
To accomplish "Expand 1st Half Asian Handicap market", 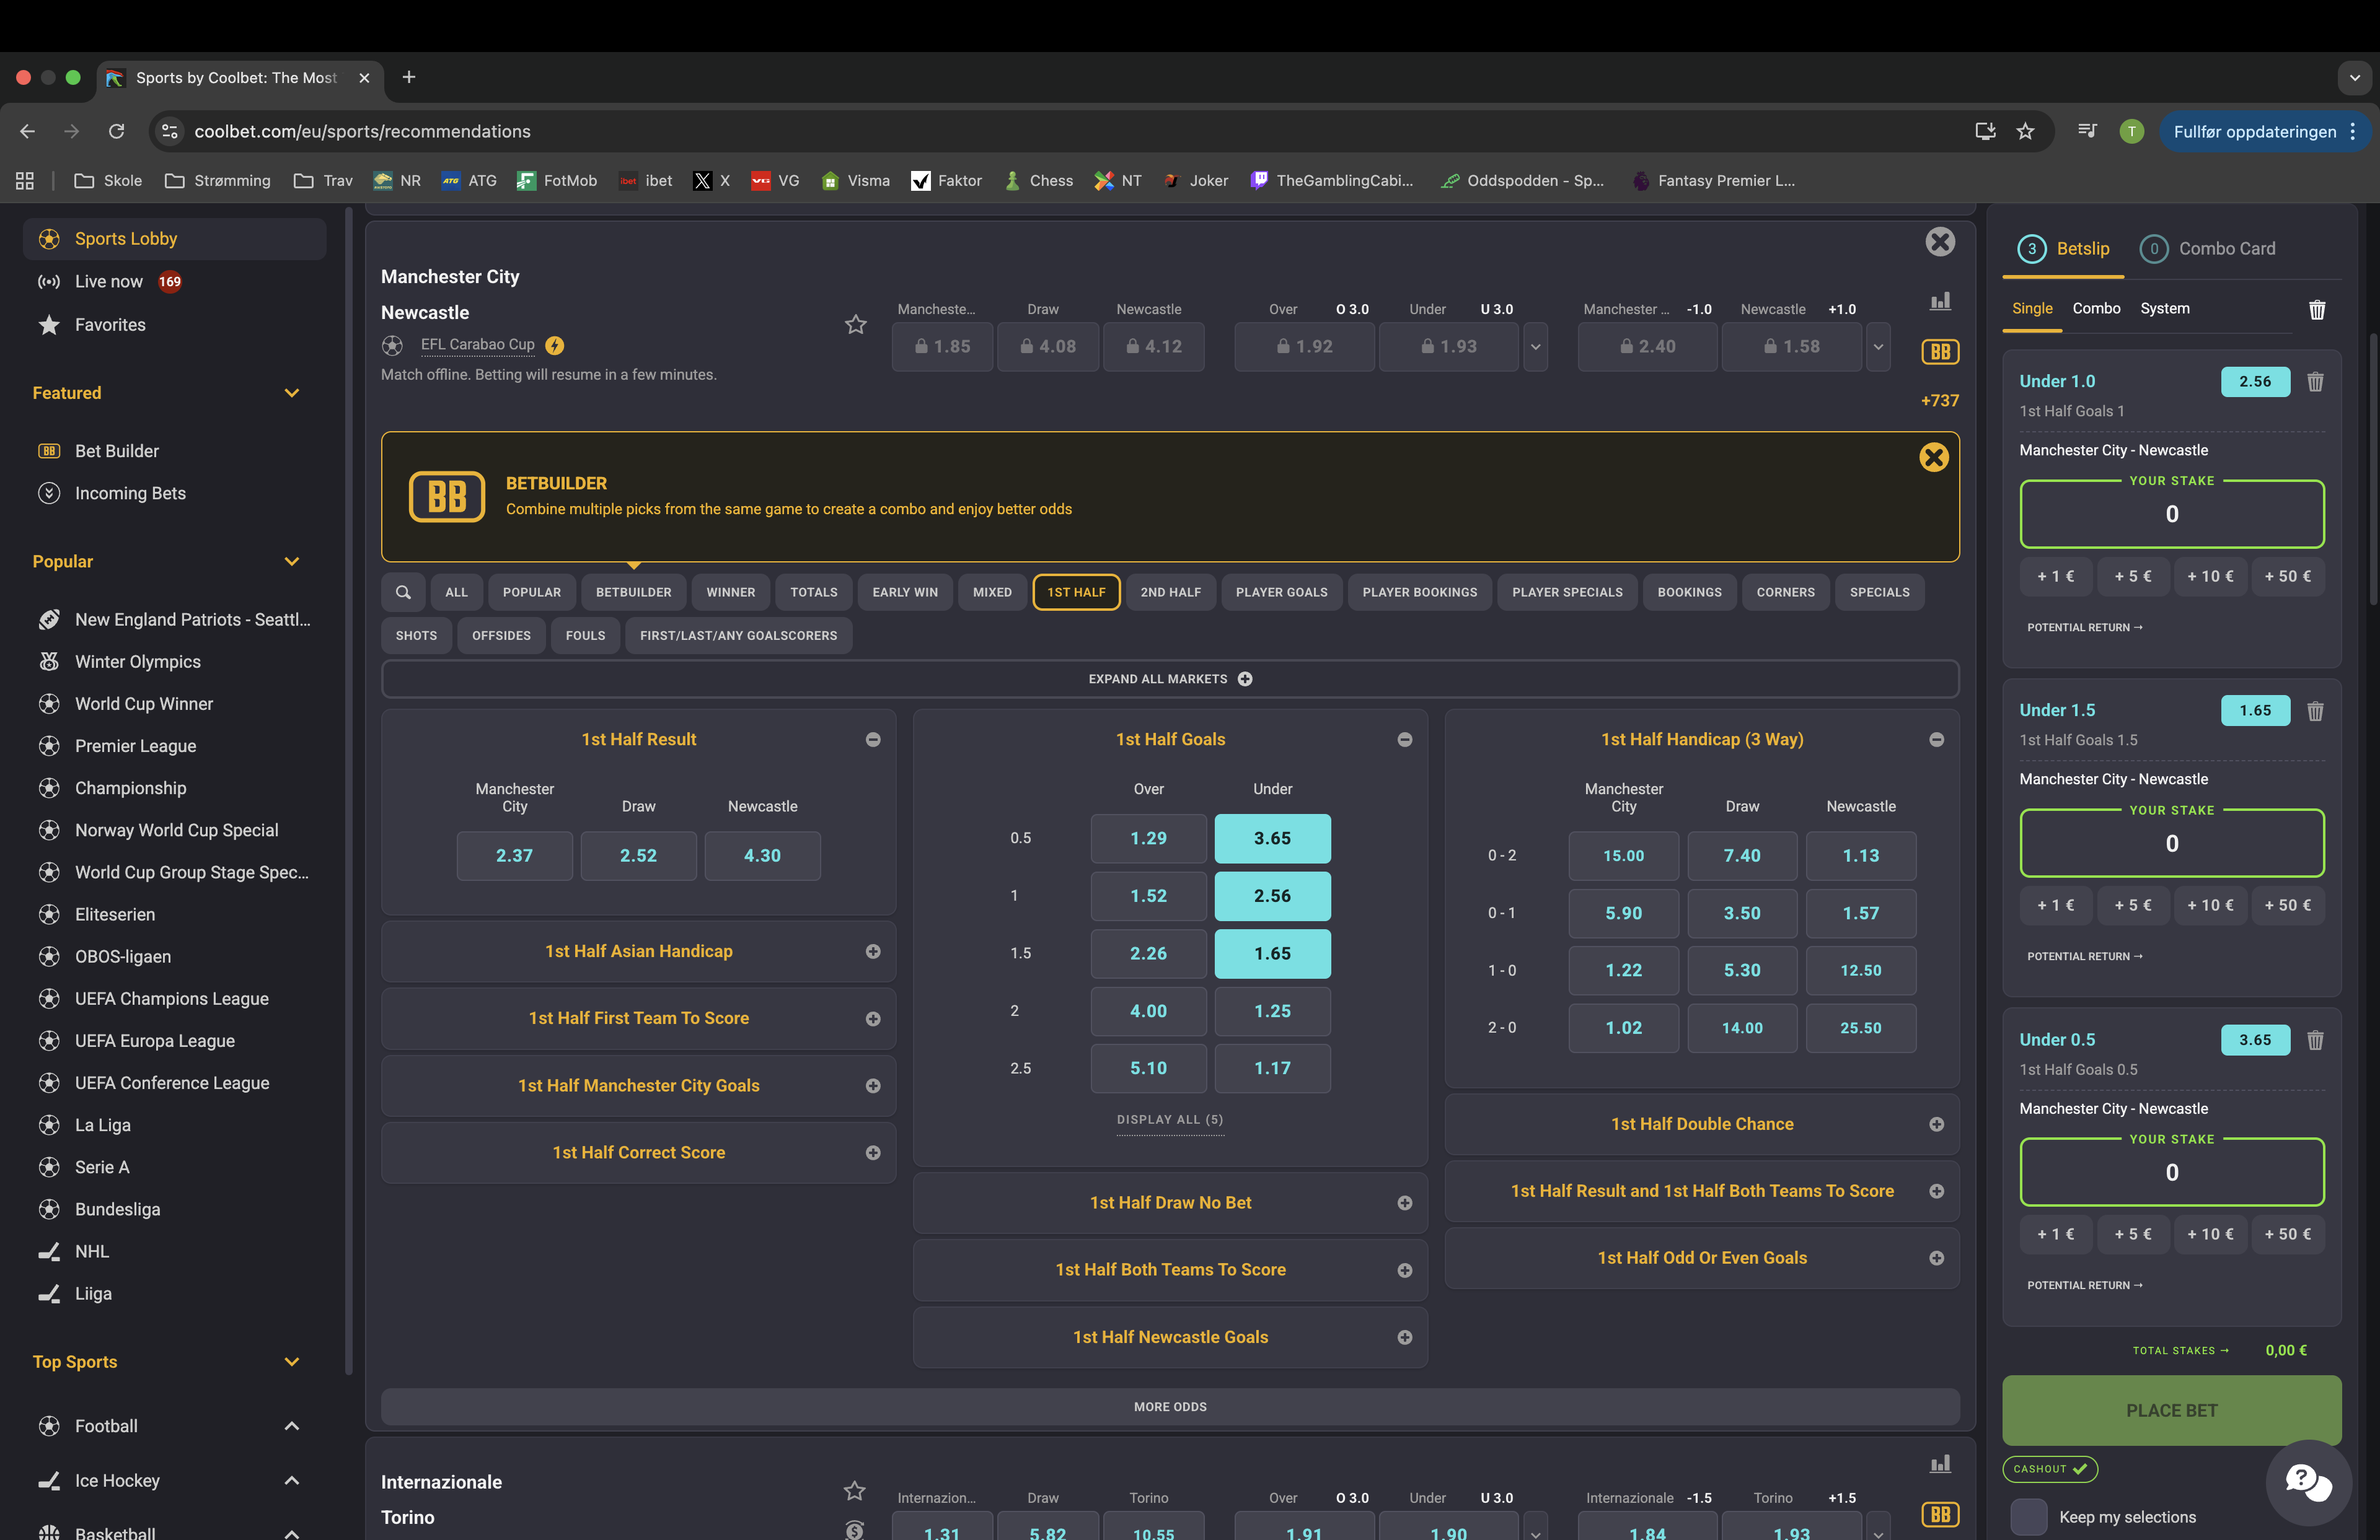I will (872, 952).
